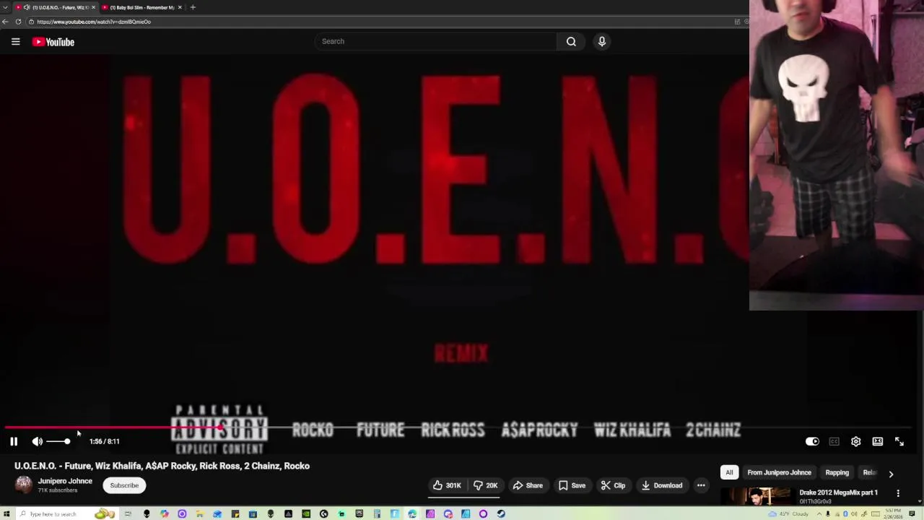Dislike the video (20K)

point(485,485)
